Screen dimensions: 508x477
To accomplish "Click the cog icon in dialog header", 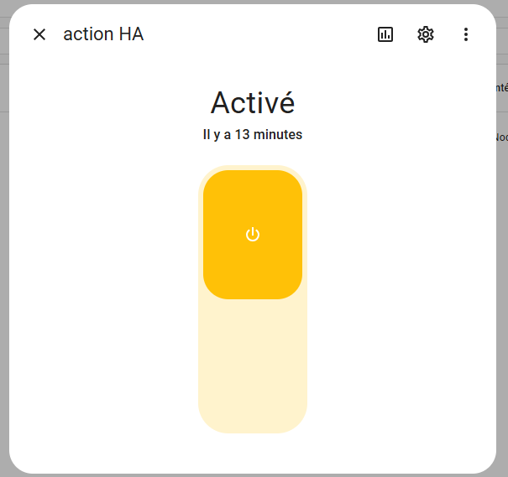I will tap(426, 34).
